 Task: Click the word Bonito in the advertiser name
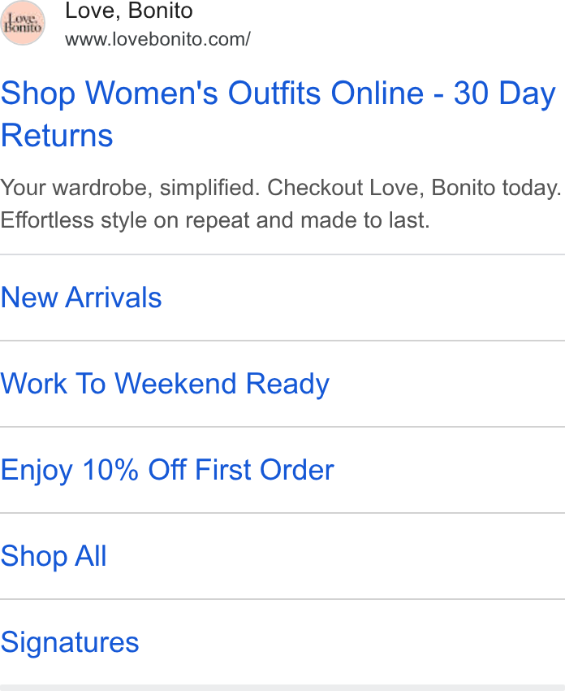pyautogui.click(x=161, y=11)
